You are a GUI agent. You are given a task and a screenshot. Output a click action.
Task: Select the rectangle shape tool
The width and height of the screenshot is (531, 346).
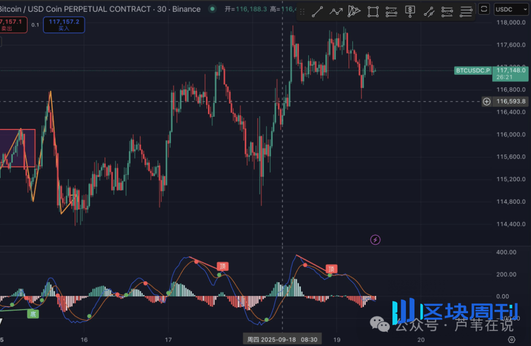pos(373,12)
